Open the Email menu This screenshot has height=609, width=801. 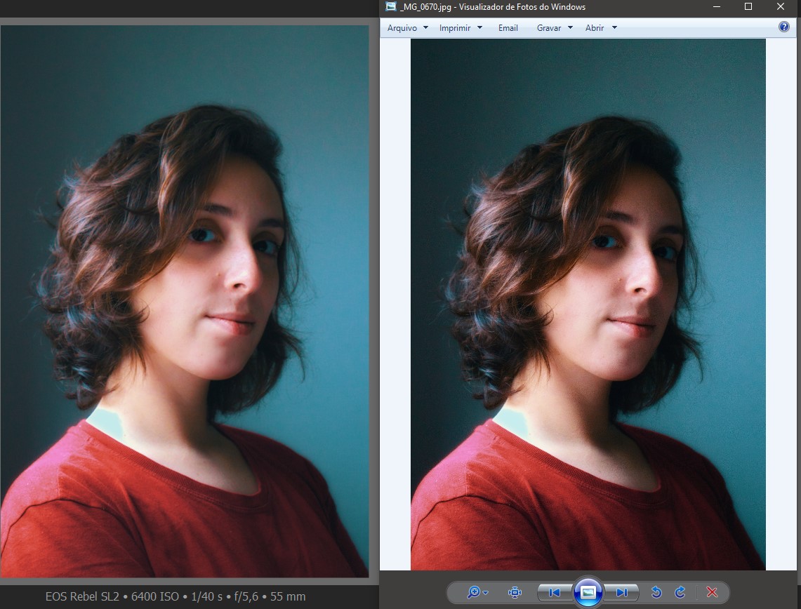tap(508, 28)
